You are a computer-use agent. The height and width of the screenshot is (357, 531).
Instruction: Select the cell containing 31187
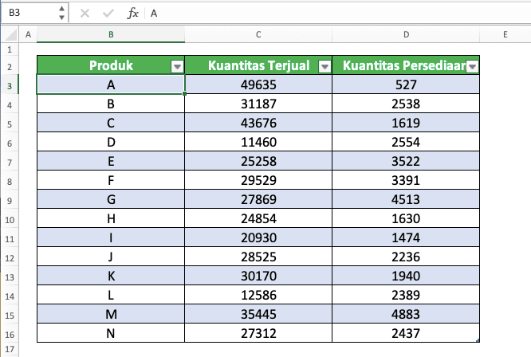pyautogui.click(x=258, y=104)
